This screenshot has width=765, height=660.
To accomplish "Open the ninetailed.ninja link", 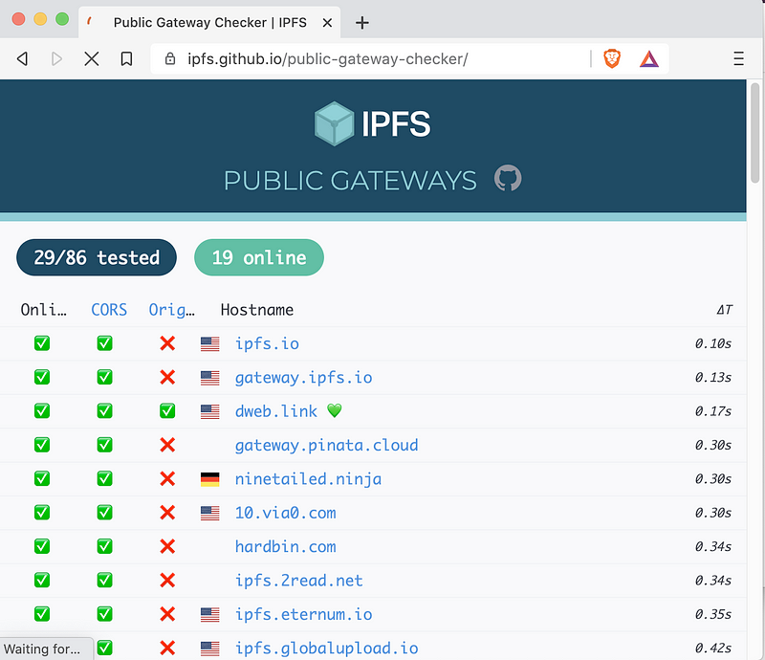I will coord(308,479).
